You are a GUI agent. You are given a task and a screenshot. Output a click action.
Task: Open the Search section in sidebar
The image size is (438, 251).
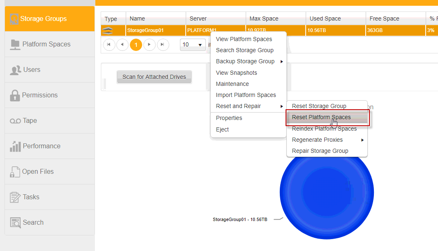click(50, 222)
